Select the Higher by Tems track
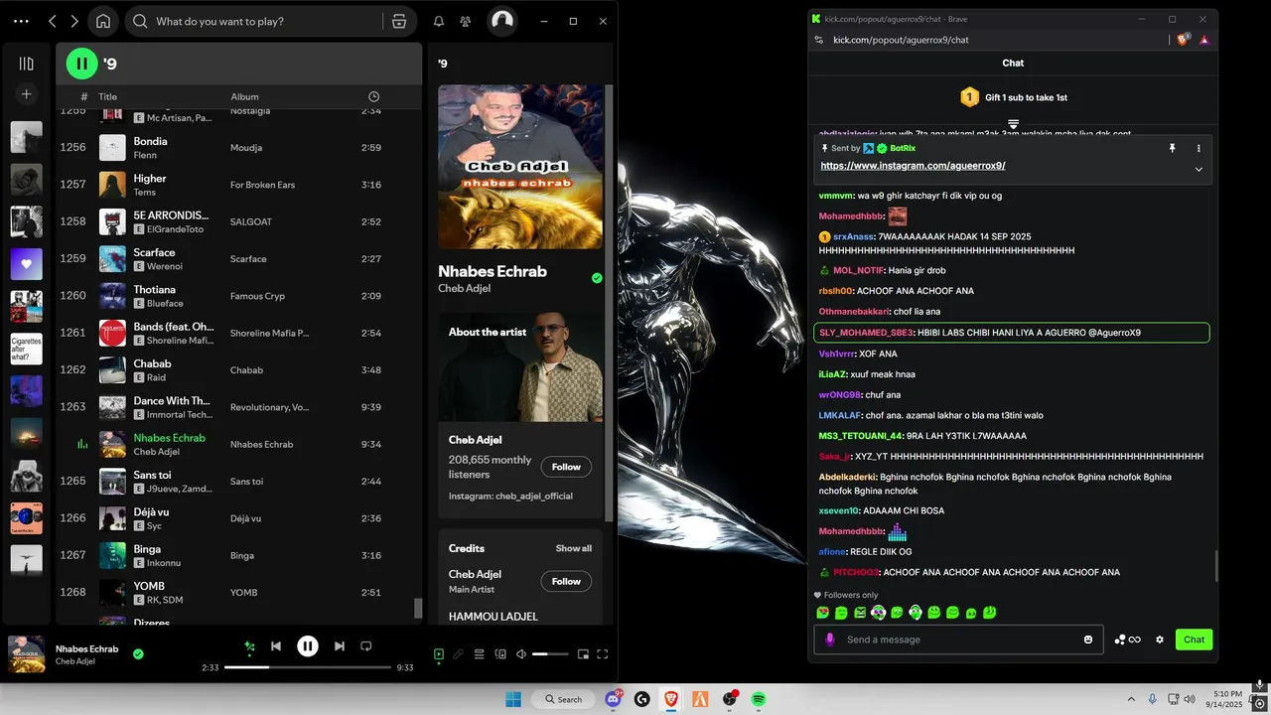 [238, 185]
